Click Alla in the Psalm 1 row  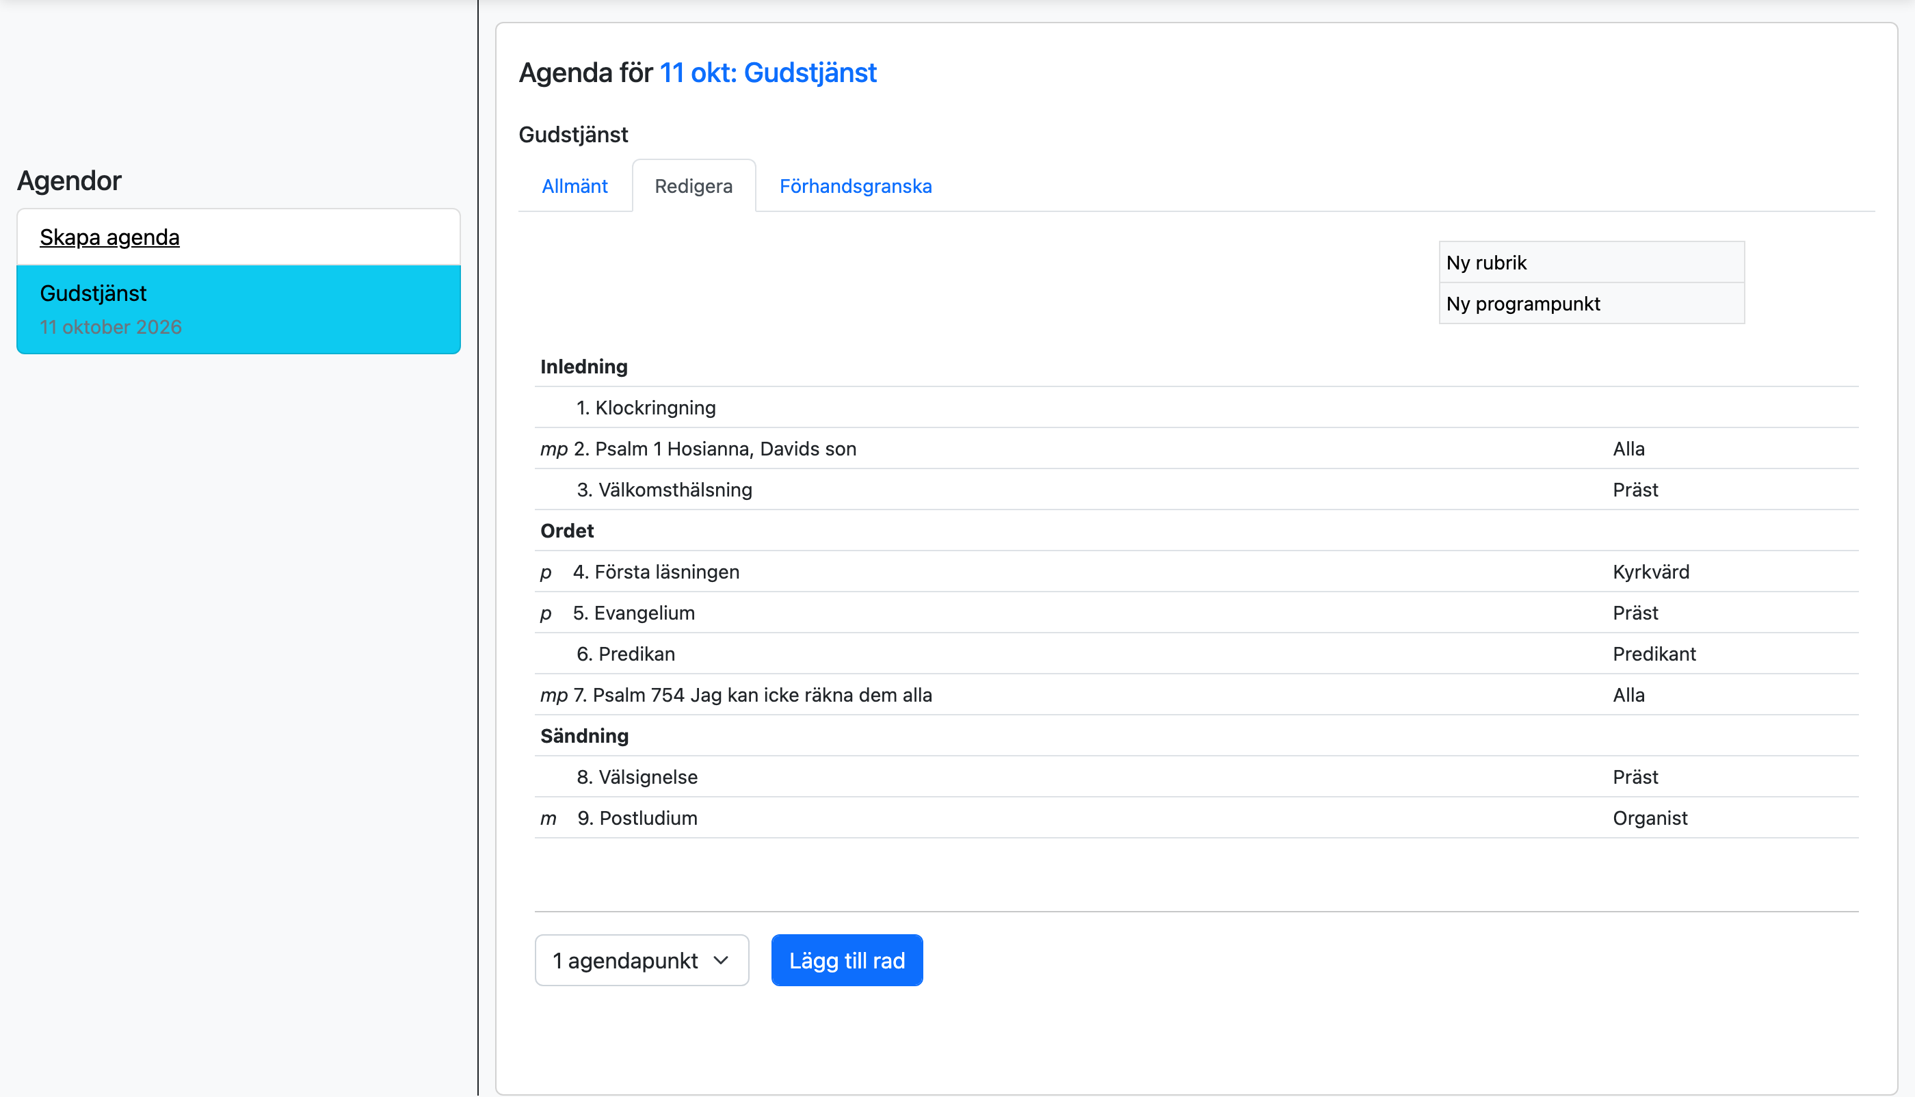pos(1628,449)
